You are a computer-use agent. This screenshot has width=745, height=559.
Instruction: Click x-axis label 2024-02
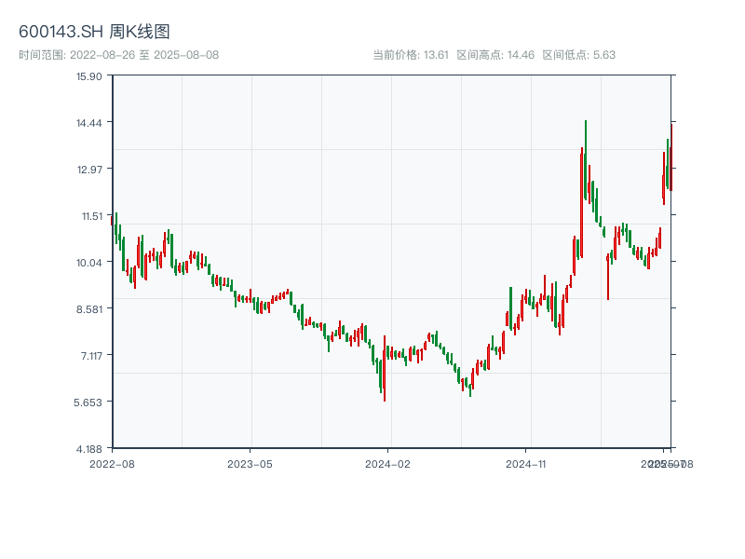point(387,464)
